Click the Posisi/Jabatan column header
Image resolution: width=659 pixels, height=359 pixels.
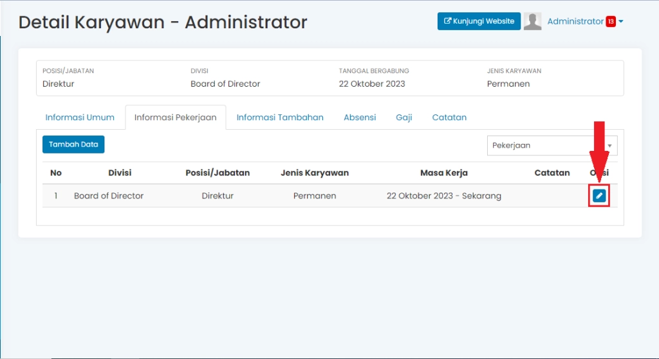coord(218,173)
